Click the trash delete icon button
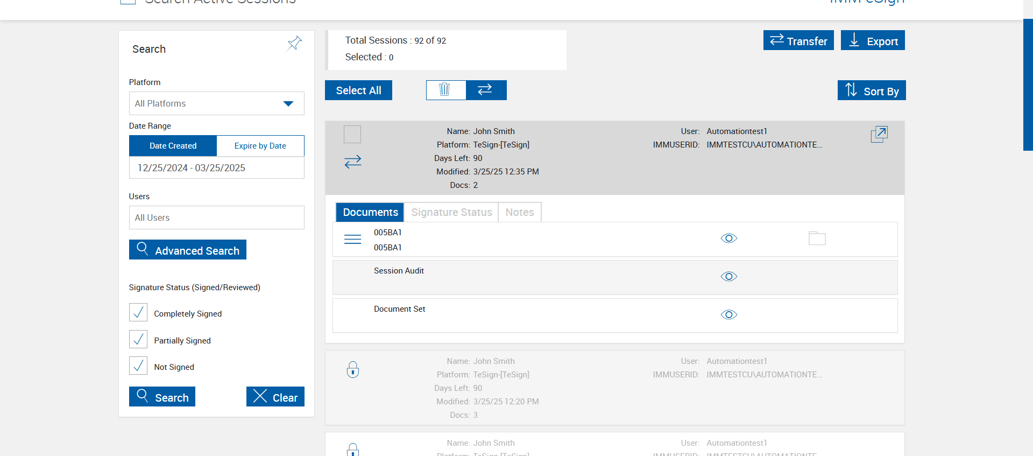The width and height of the screenshot is (1033, 456). [445, 90]
